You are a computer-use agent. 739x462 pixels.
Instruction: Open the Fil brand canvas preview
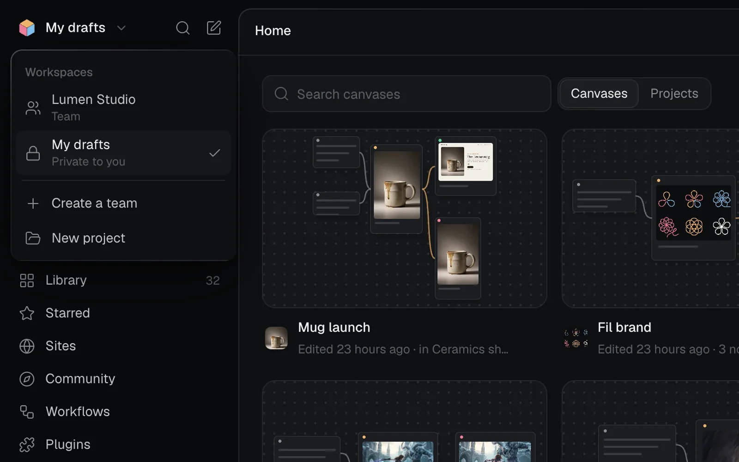click(x=650, y=219)
